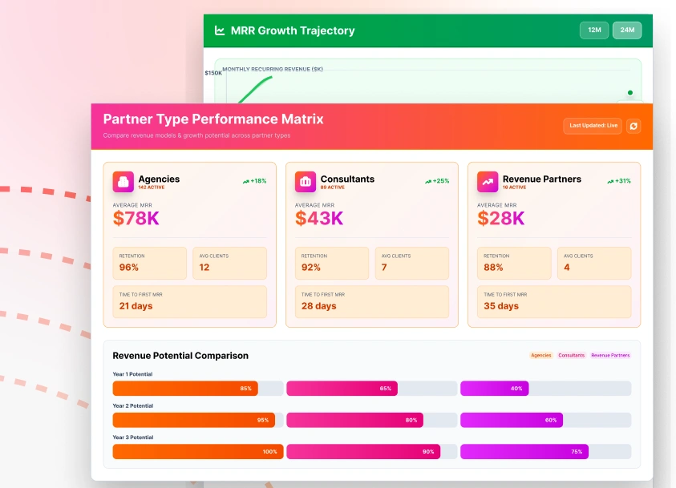Open the Agencies Retention 96% tile
Screen dimensions: 676x488
point(150,263)
